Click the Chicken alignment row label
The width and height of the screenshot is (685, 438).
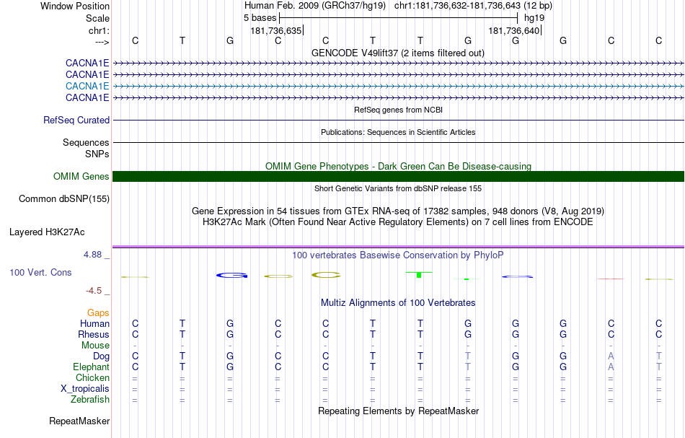(92, 377)
